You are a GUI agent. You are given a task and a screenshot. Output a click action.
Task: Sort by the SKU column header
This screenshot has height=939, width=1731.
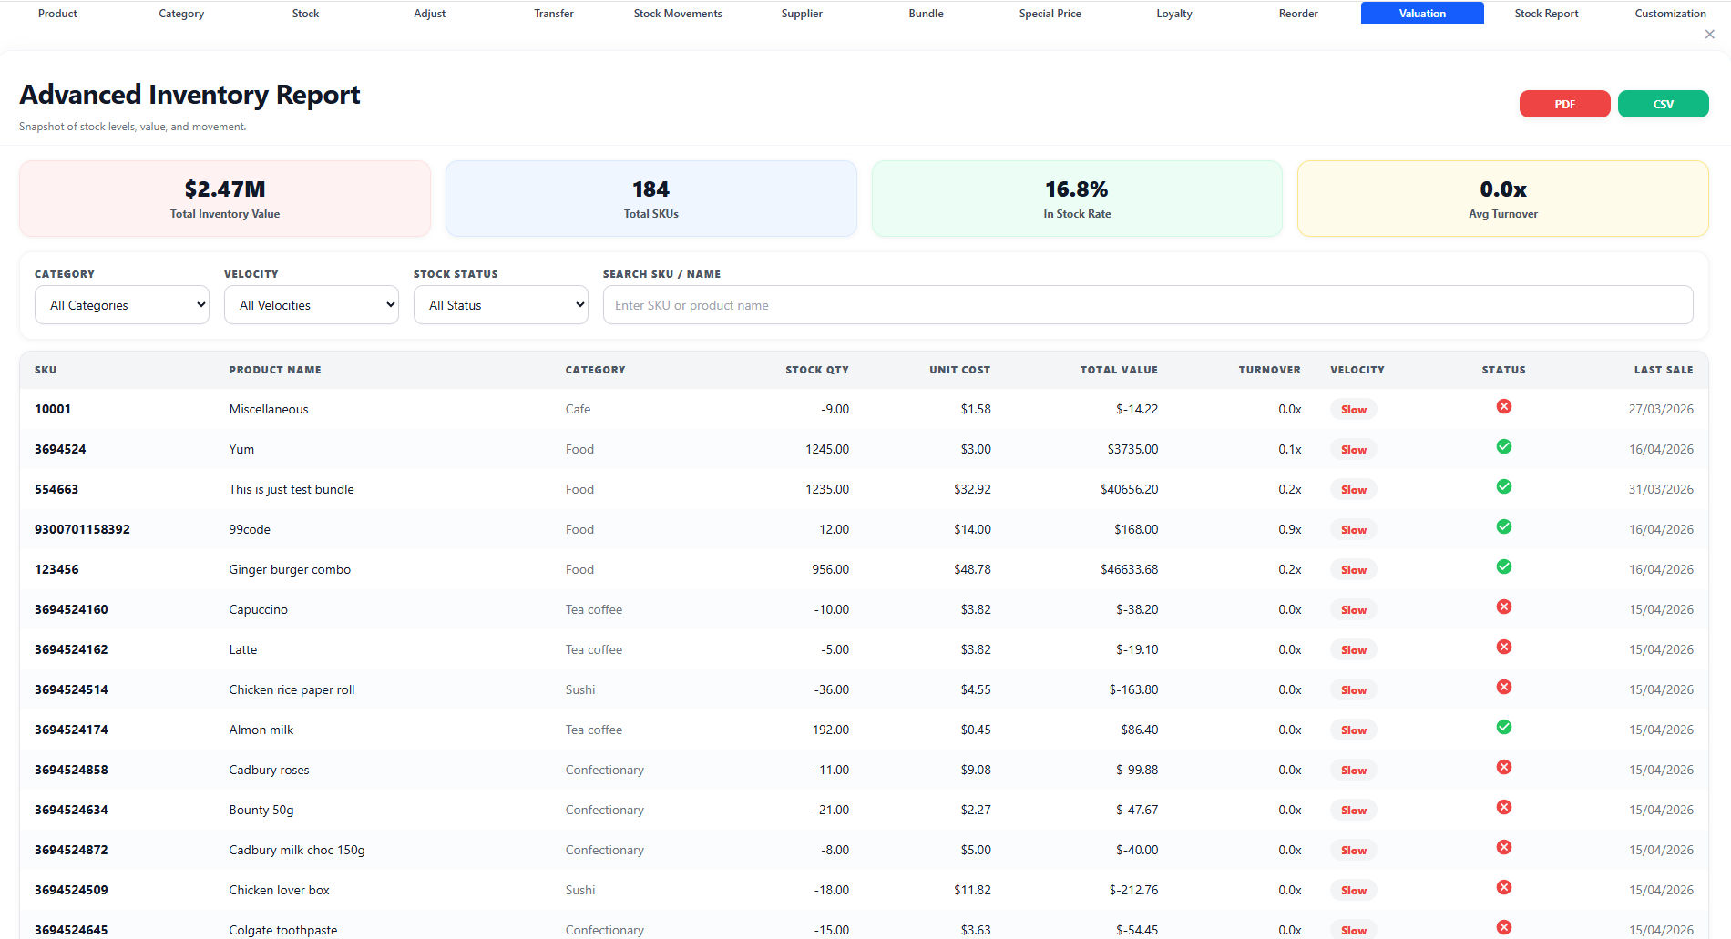tap(46, 370)
